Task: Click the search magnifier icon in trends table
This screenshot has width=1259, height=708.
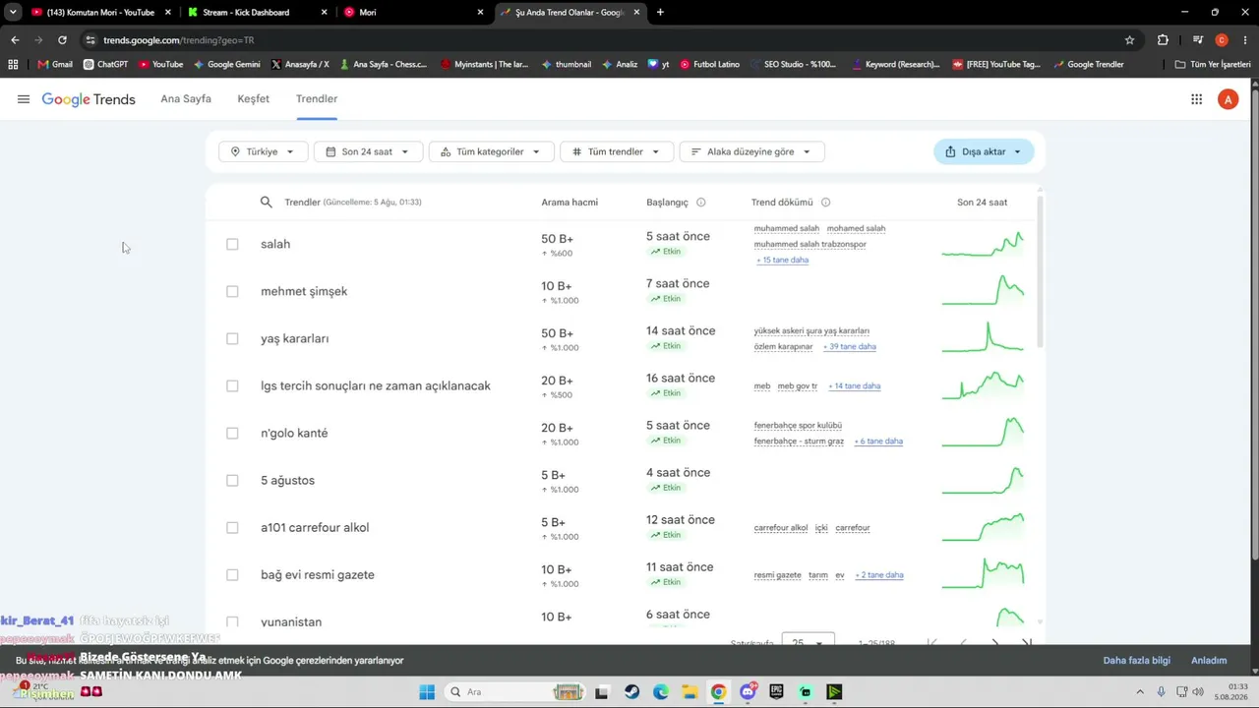Action: [x=266, y=202]
